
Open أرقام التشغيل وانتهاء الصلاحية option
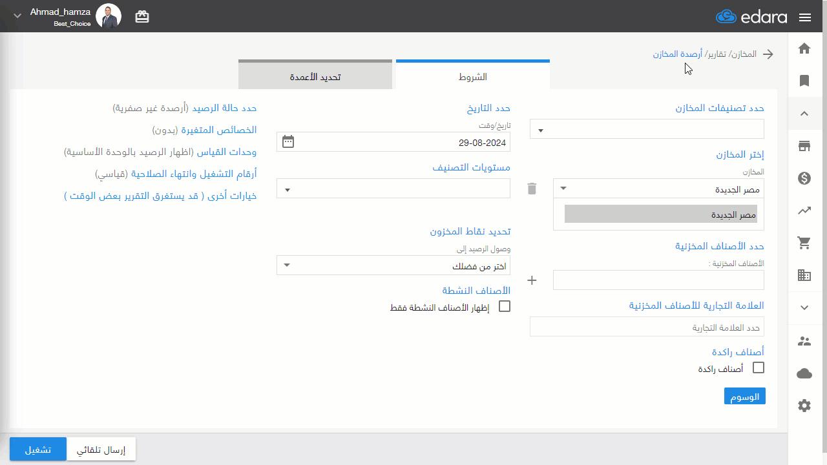point(176,174)
